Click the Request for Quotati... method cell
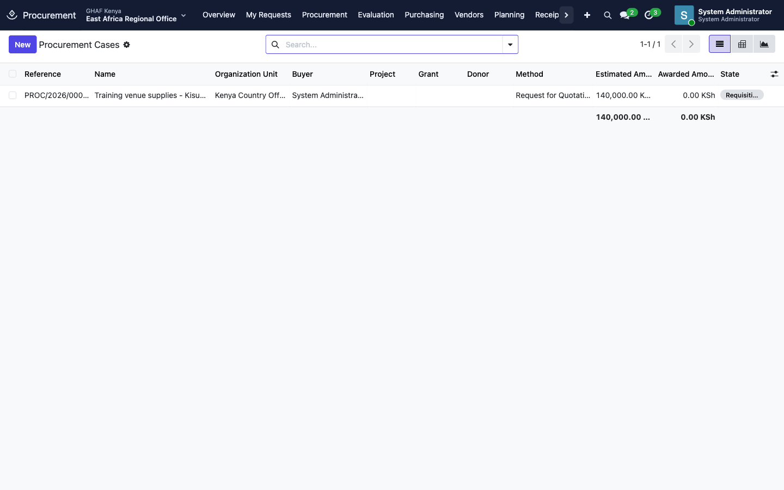784x490 pixels. tap(553, 95)
